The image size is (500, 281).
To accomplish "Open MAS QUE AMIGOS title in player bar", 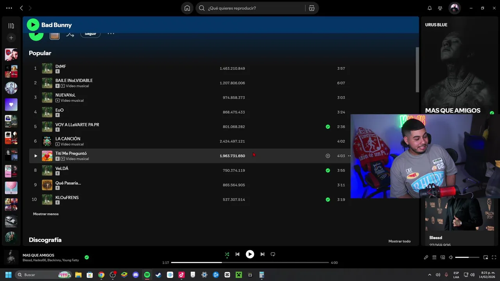I will point(38,255).
